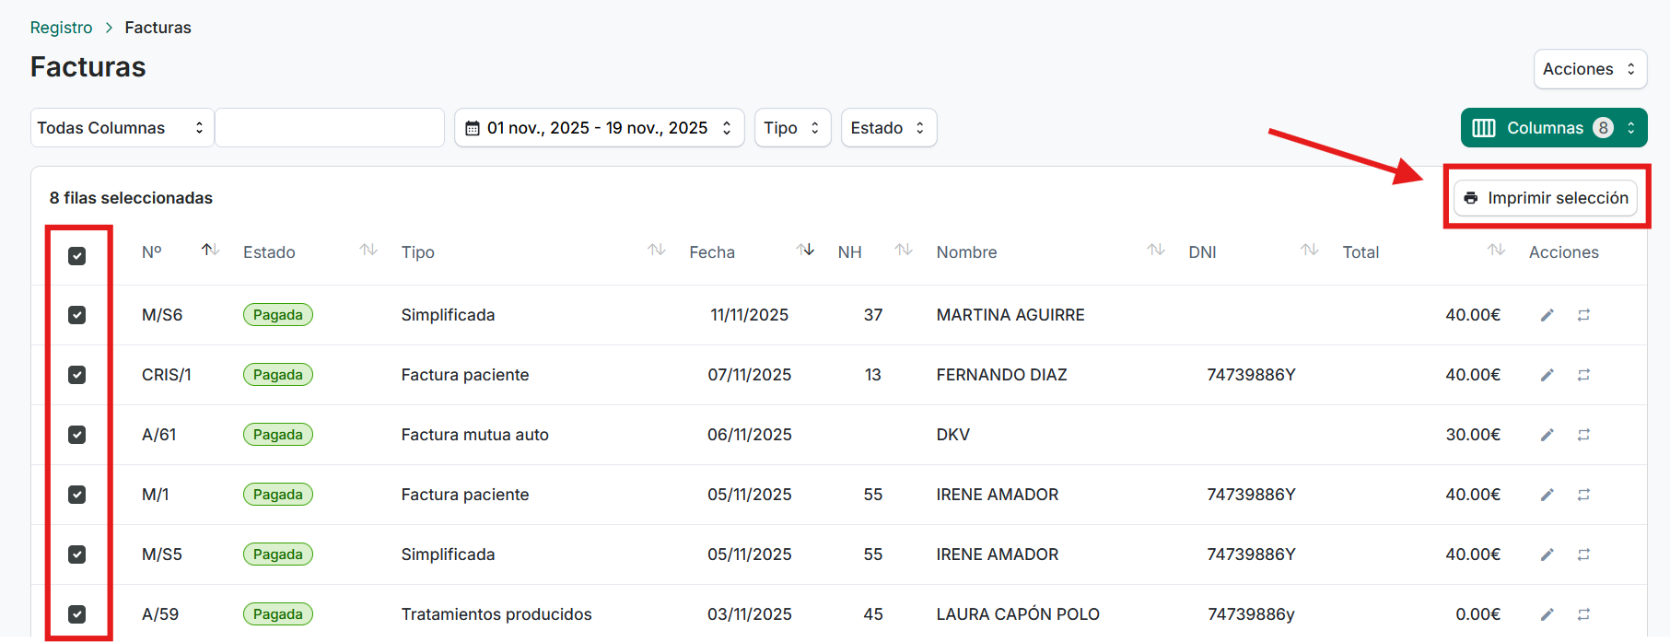Go to Registro breadcrumb link
Screen dimensions: 1670x642
tap(61, 28)
